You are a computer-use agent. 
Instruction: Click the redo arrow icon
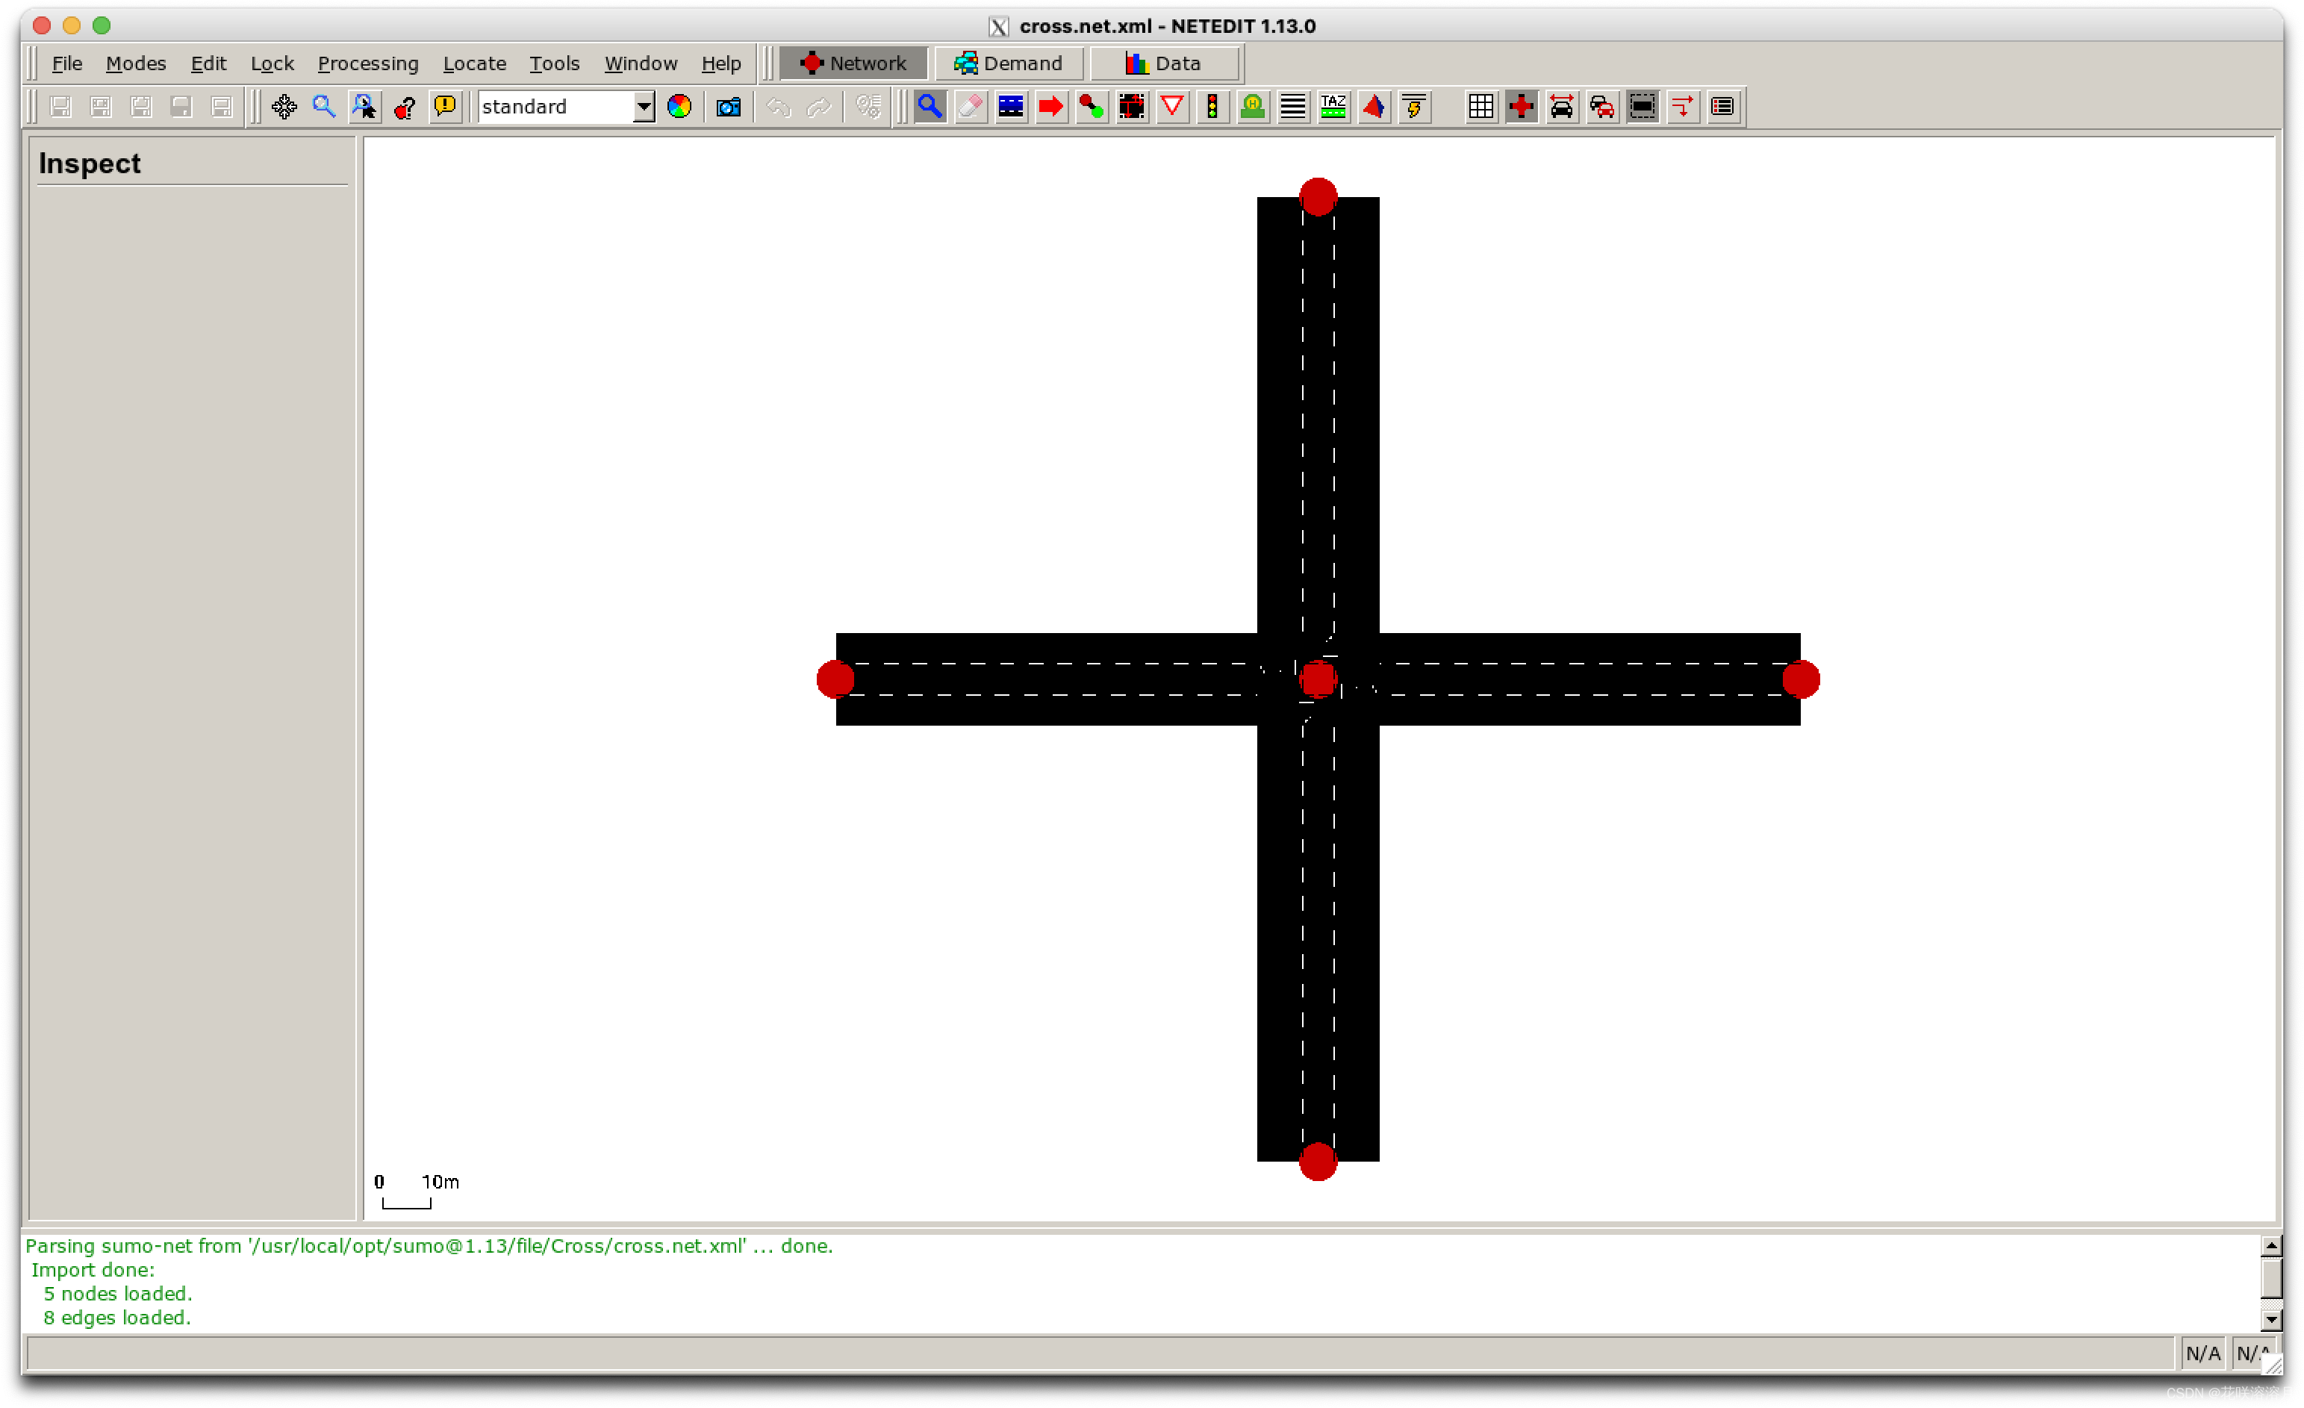(818, 107)
